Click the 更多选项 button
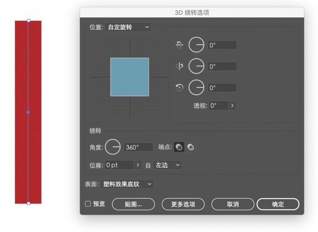 pos(183,204)
